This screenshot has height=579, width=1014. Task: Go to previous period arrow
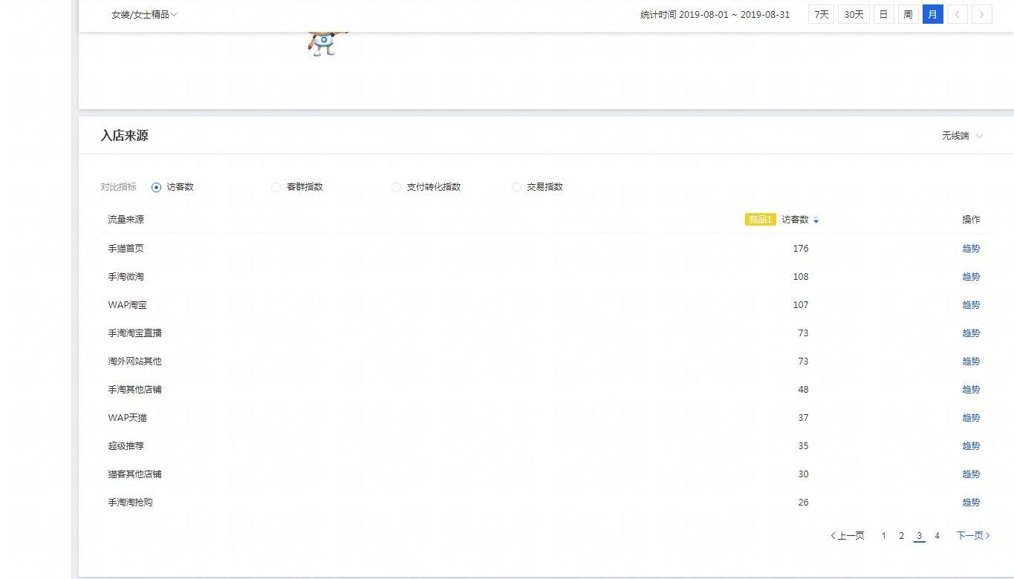957,14
